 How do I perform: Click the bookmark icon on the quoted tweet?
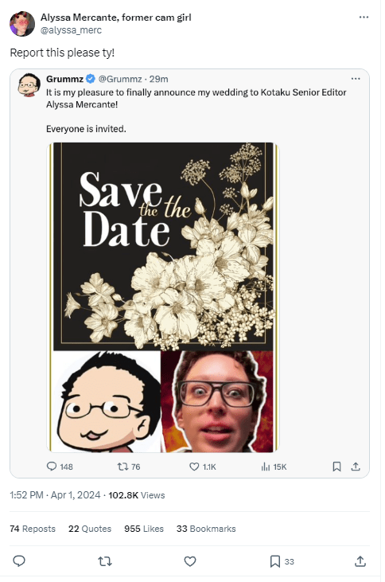(x=336, y=467)
